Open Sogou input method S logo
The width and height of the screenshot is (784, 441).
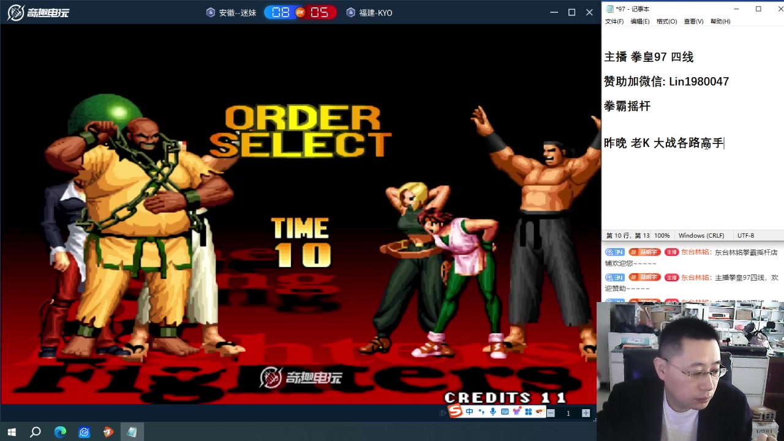point(455,412)
